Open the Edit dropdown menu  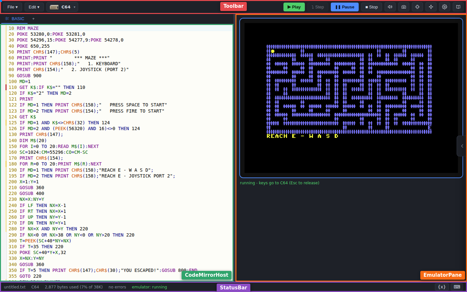coord(34,7)
